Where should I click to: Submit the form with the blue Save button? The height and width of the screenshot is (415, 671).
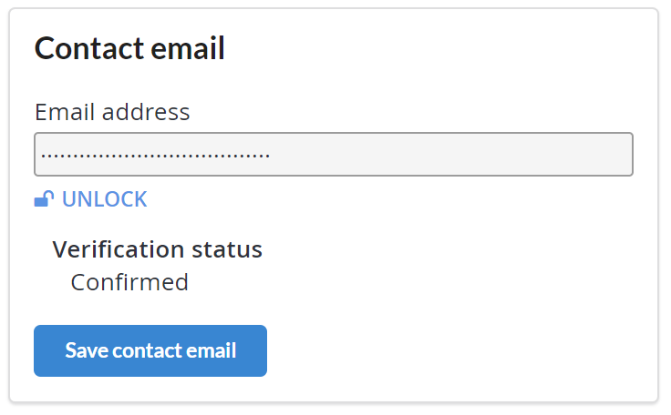(x=150, y=350)
